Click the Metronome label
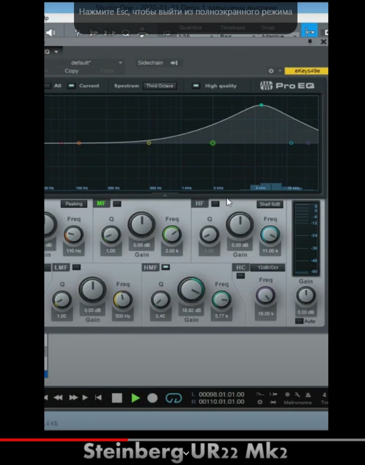The image size is (365, 465). 298,402
